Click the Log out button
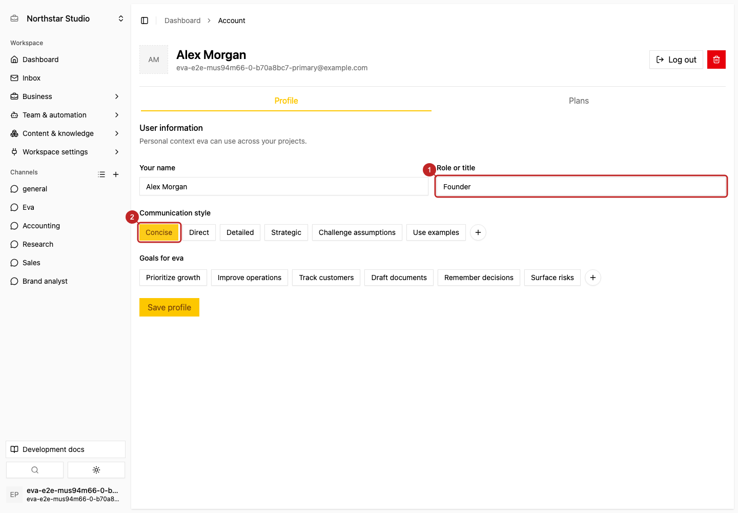 tap(676, 60)
